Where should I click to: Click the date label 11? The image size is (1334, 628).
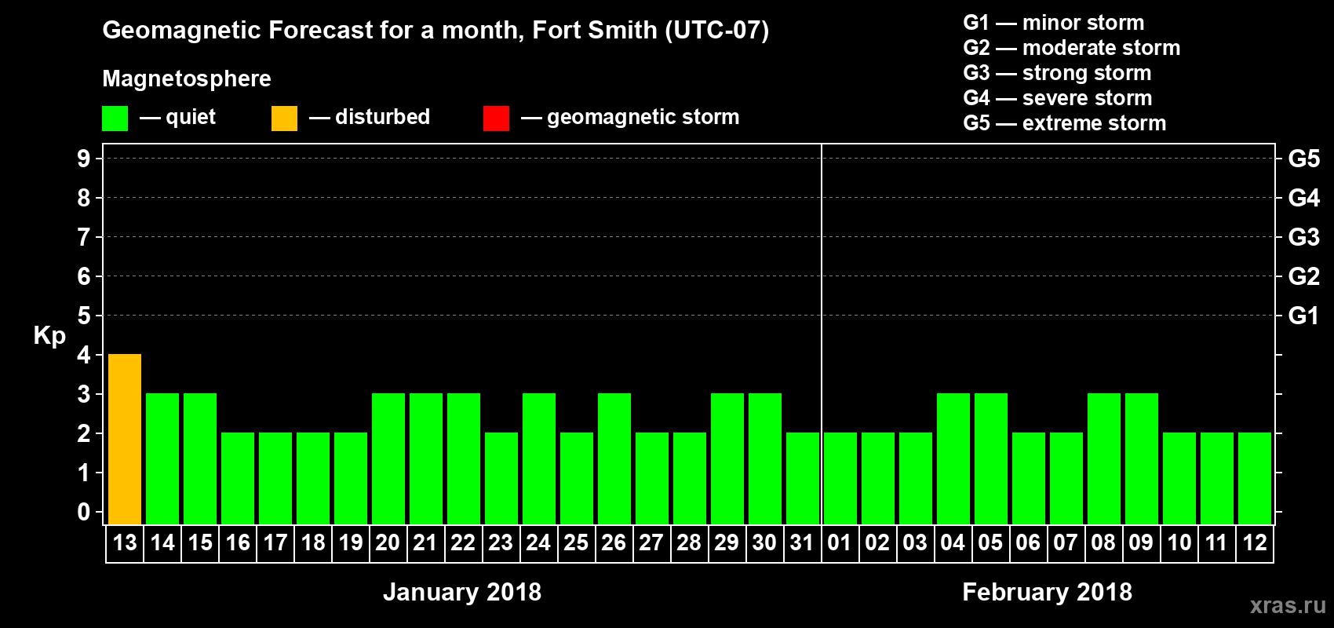[x=1216, y=543]
